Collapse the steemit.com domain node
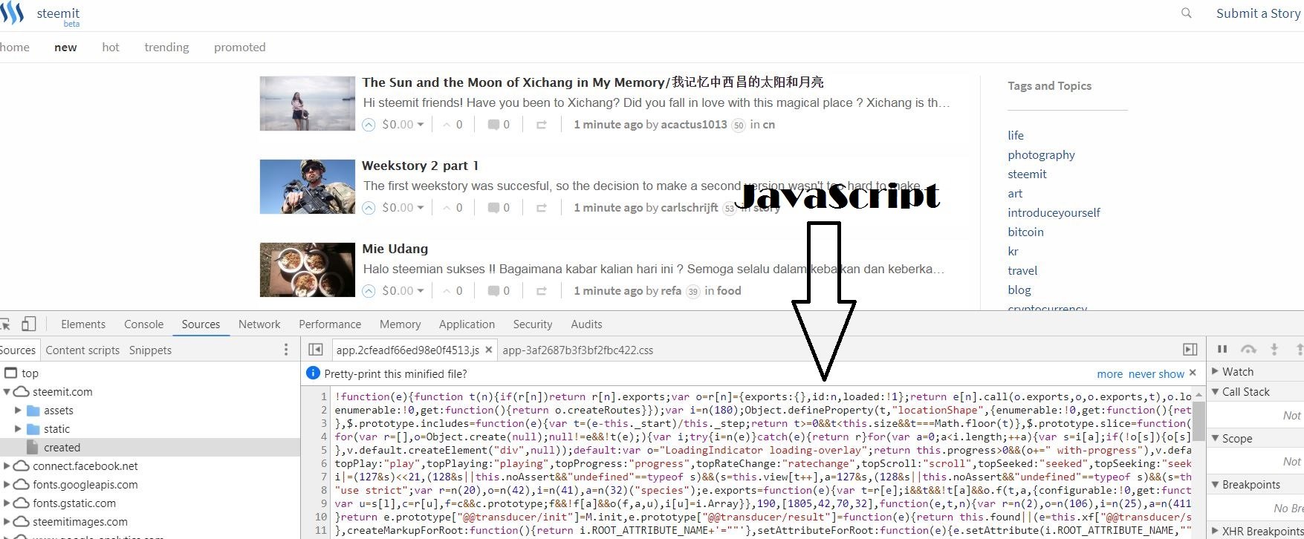 [7, 391]
